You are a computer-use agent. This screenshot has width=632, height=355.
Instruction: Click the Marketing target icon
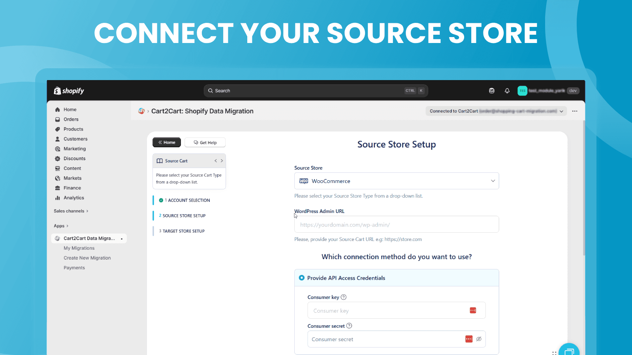coord(58,149)
